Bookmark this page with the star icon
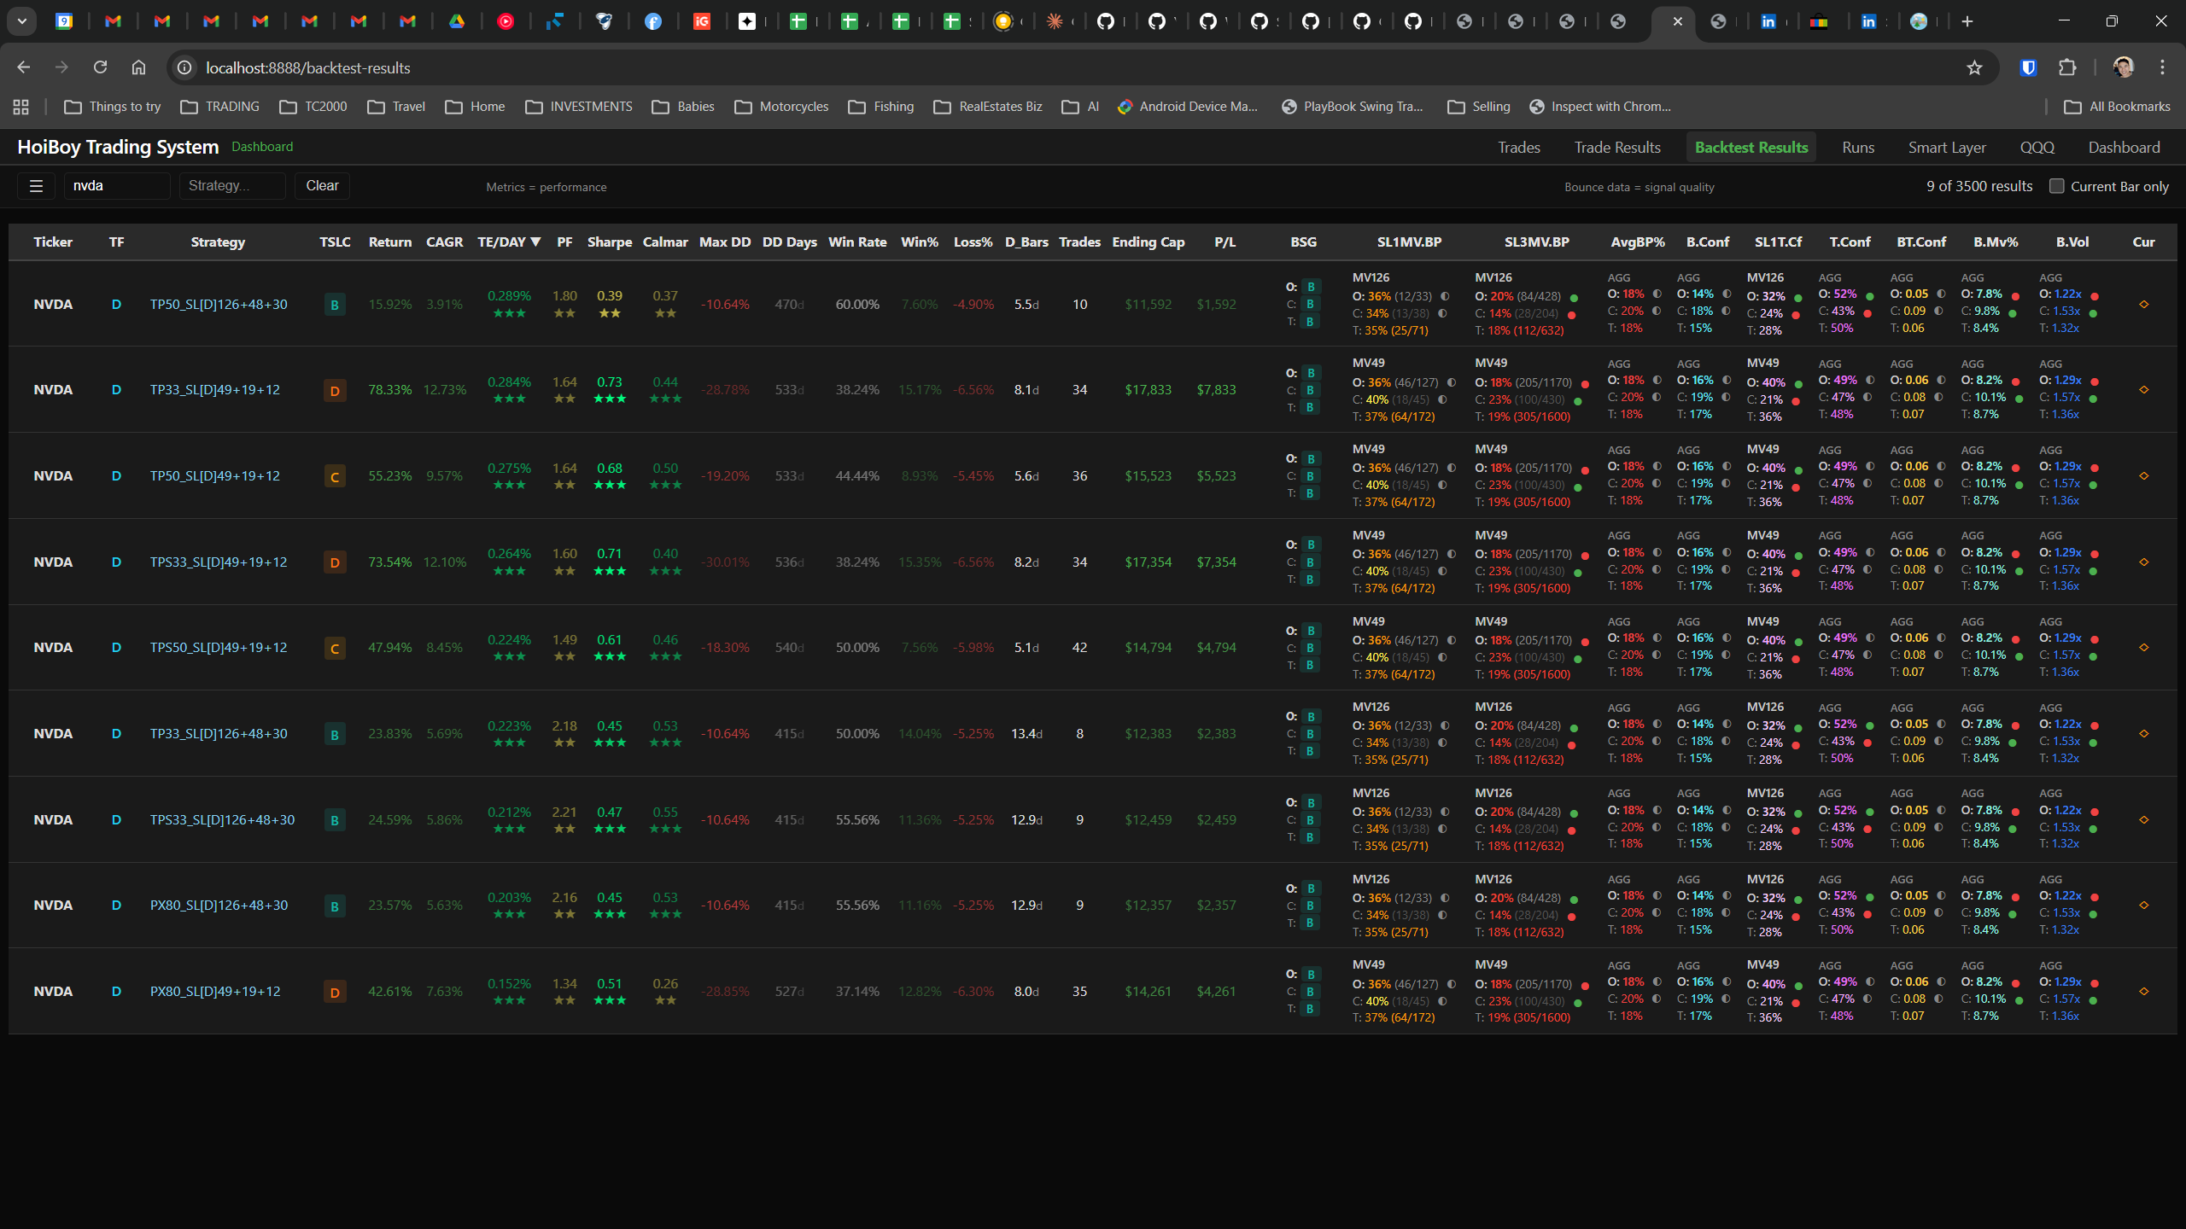The image size is (2186, 1229). [x=1974, y=67]
